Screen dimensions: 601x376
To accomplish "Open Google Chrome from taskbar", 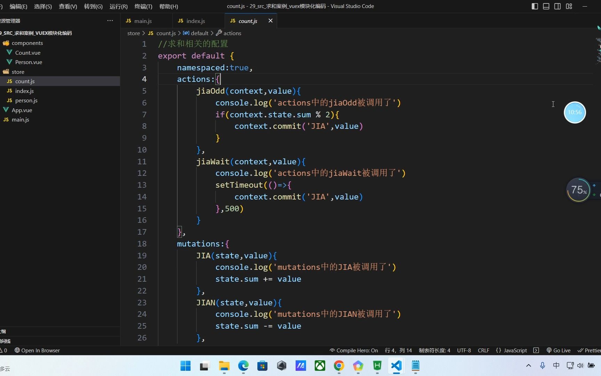I will point(339,366).
